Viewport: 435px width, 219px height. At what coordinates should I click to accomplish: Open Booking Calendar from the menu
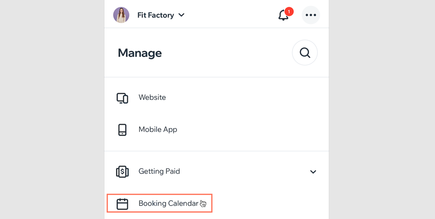[x=168, y=204]
